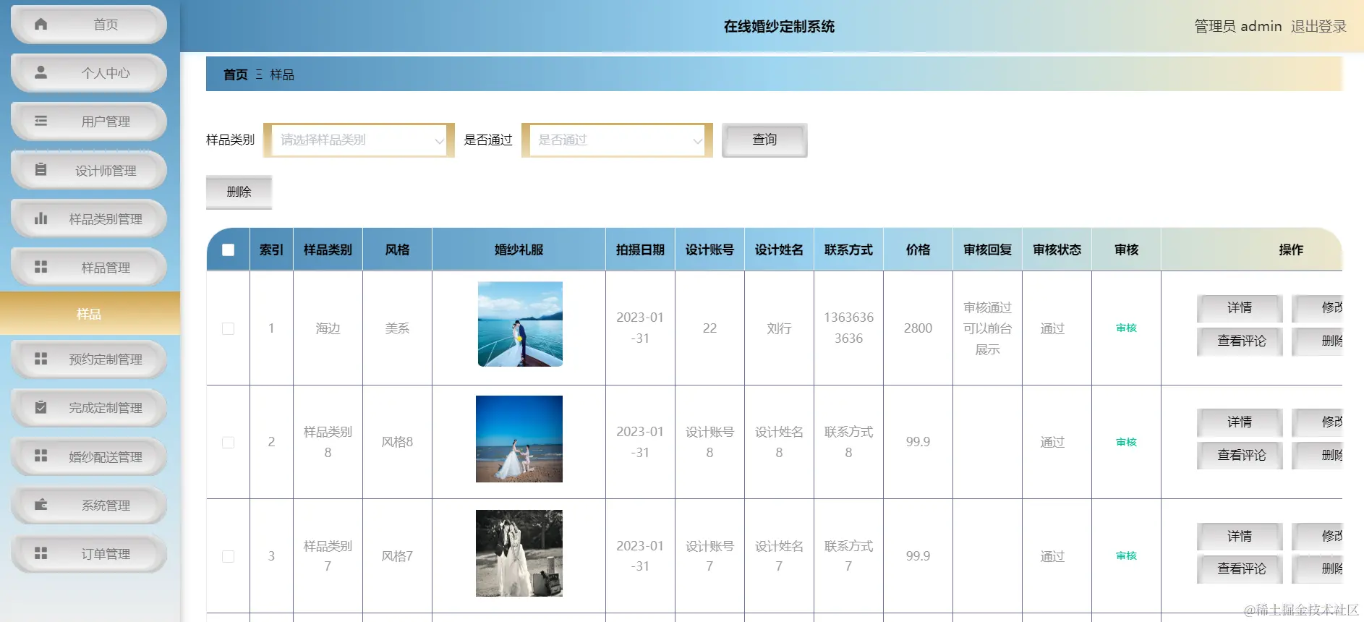Image resolution: width=1364 pixels, height=622 pixels.
Task: Open the 是否通过 dropdown
Action: point(617,140)
